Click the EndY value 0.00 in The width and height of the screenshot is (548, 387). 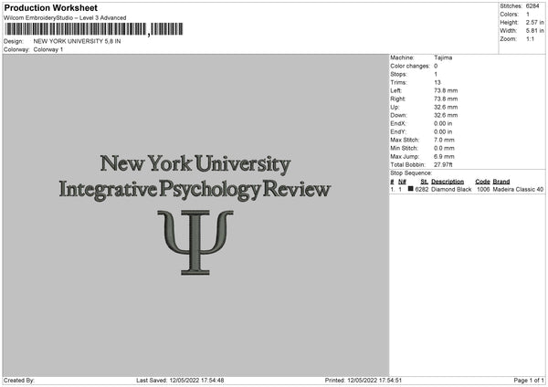pyautogui.click(x=443, y=132)
